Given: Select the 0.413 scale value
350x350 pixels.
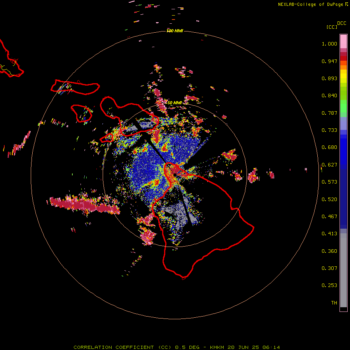Looking at the screenshot, I should coord(329,234).
